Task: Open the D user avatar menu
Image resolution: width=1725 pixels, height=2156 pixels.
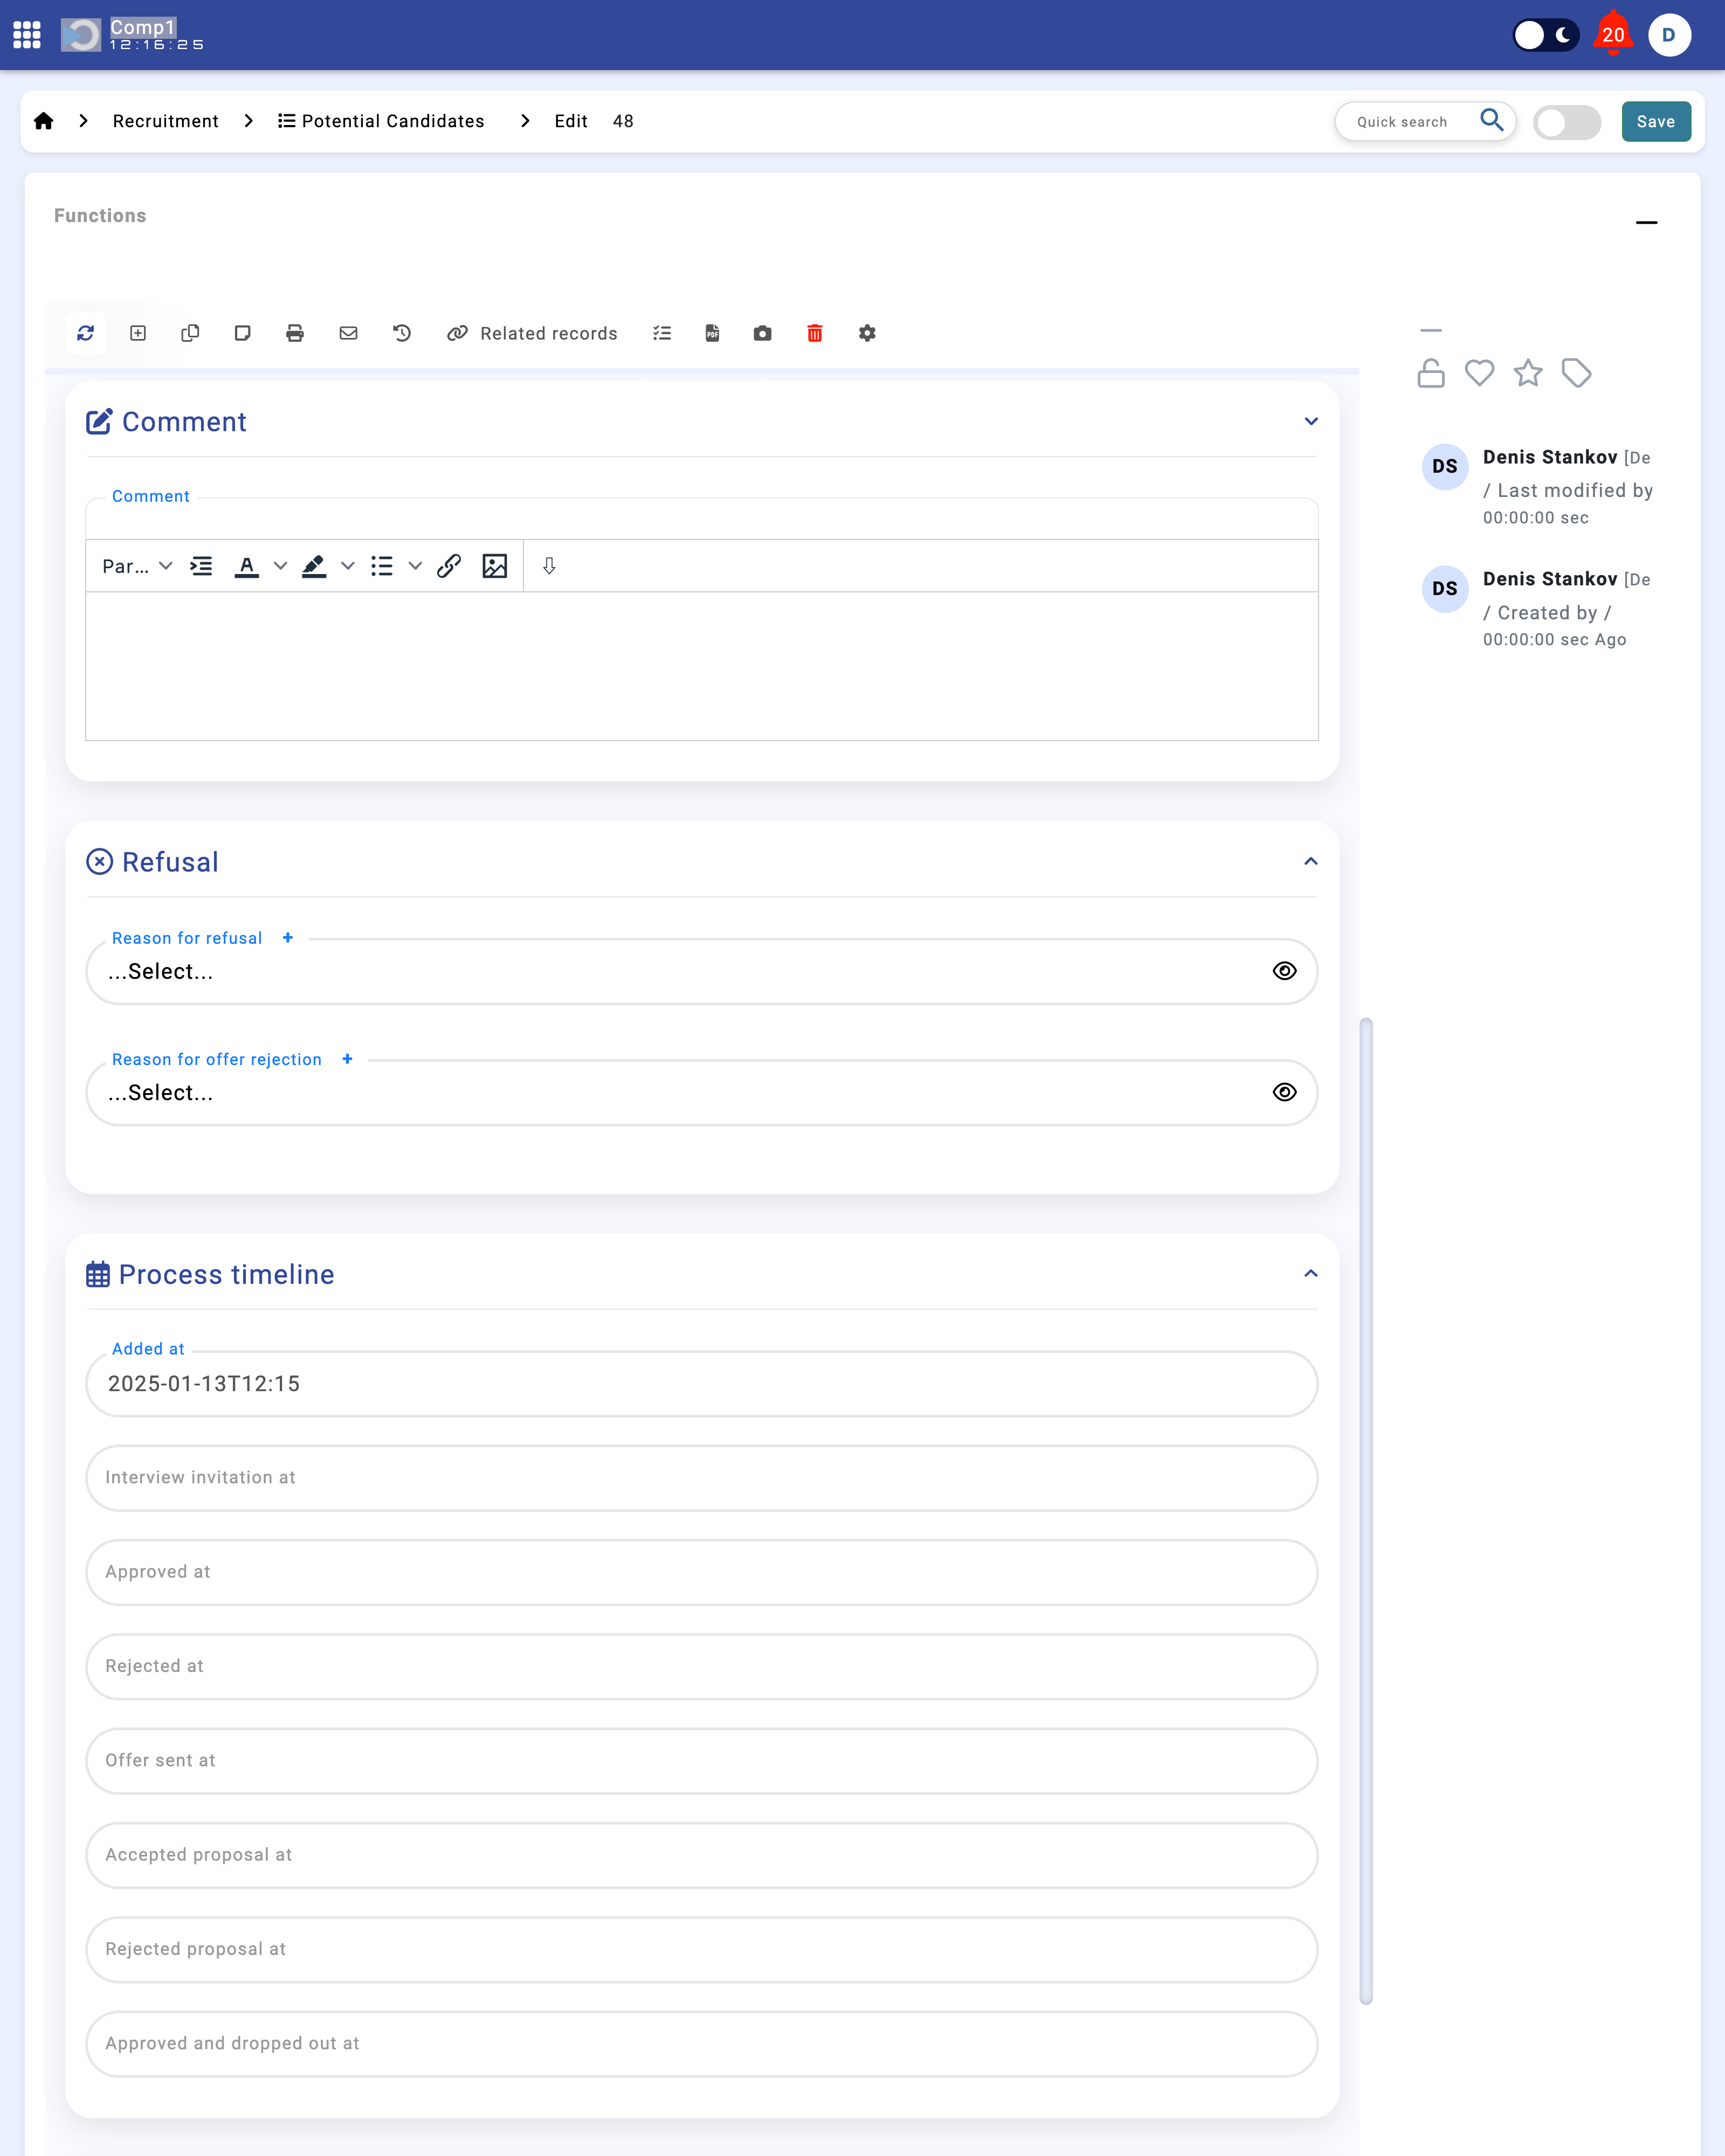Action: coord(1669,35)
